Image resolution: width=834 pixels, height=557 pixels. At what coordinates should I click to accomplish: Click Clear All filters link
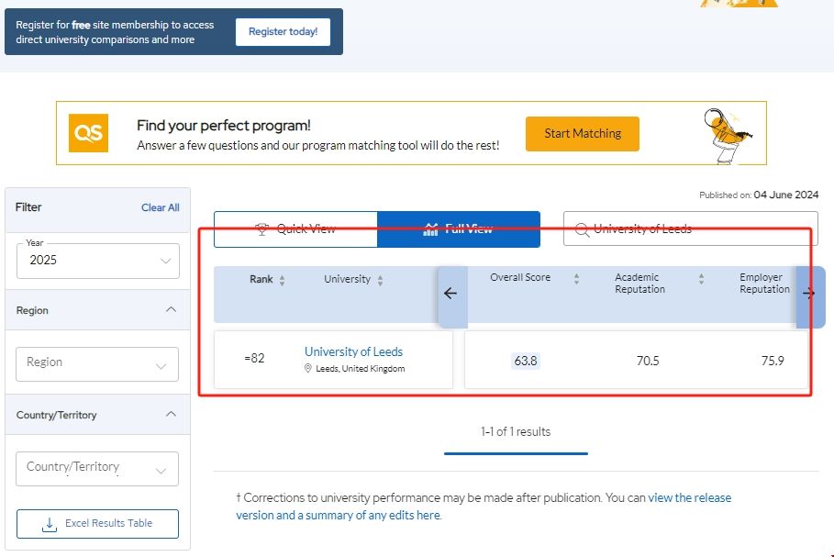(x=160, y=207)
